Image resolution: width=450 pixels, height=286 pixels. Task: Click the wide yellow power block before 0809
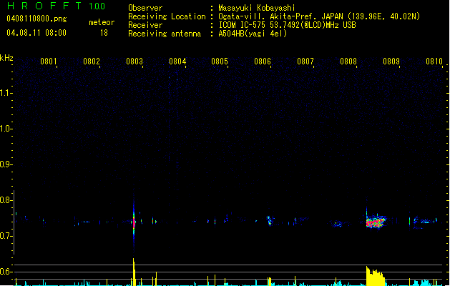pos(375,277)
